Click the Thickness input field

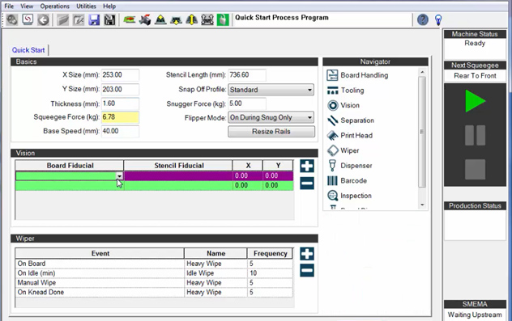pos(120,103)
